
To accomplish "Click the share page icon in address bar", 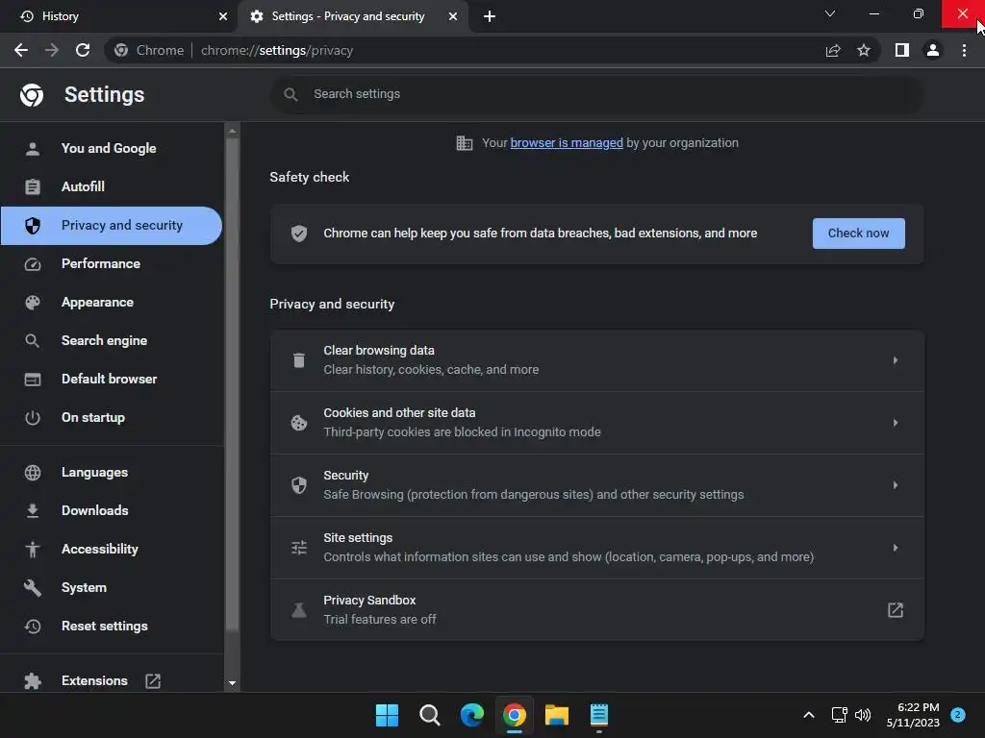I will click(833, 50).
